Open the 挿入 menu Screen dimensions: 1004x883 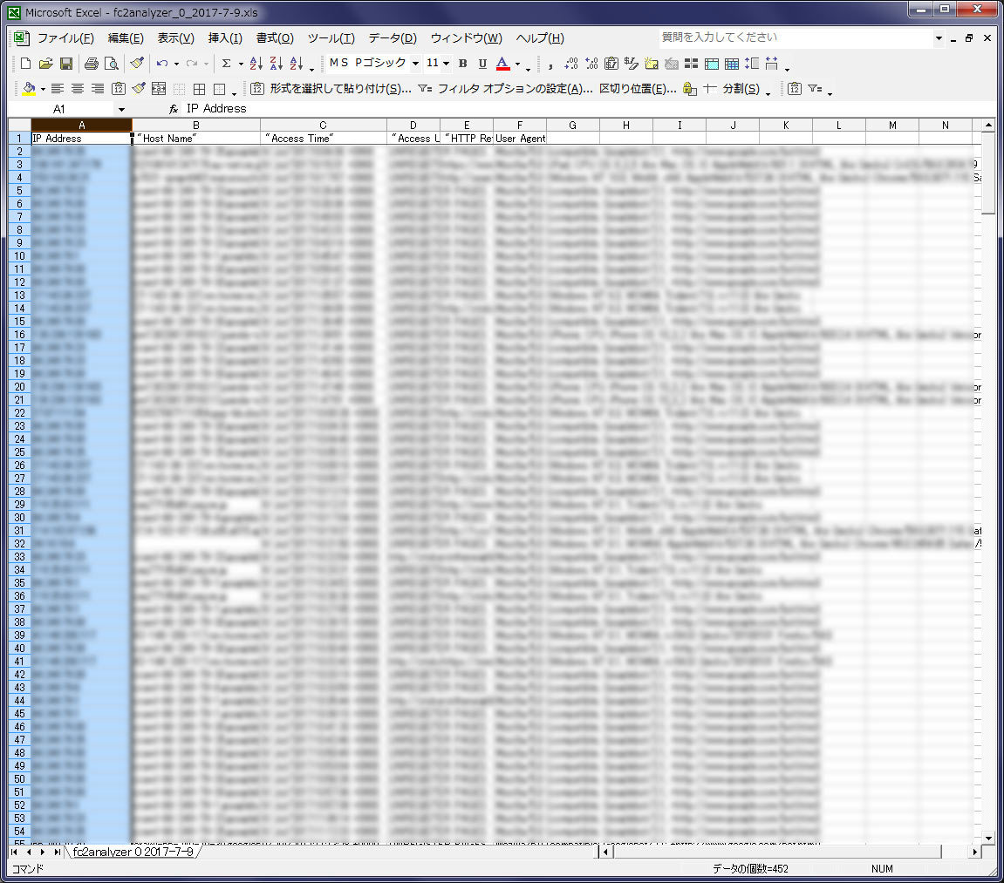point(225,38)
